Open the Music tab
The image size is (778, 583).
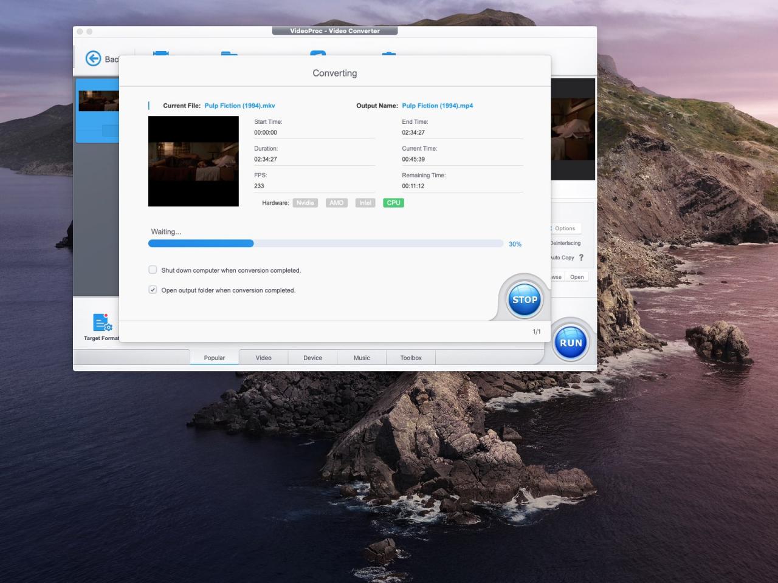(x=362, y=358)
